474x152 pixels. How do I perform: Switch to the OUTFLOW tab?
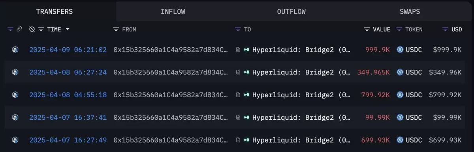coord(291,11)
